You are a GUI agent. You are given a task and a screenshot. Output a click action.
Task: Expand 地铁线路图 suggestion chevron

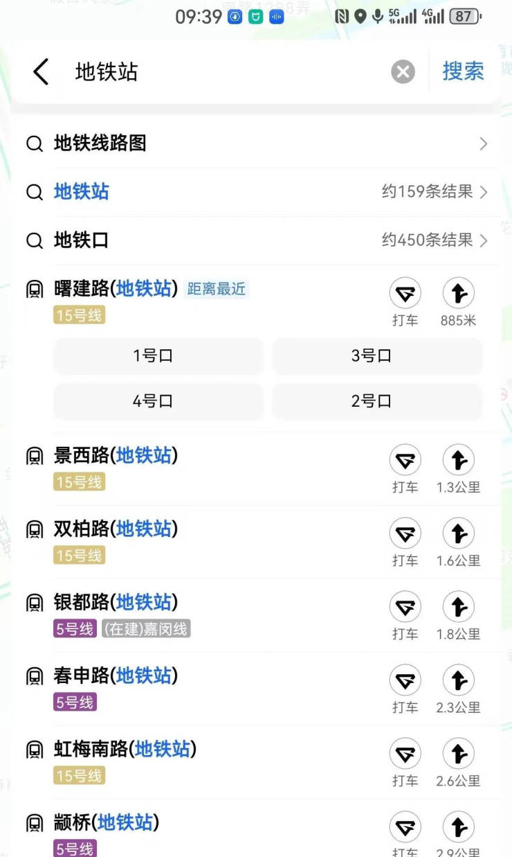483,144
